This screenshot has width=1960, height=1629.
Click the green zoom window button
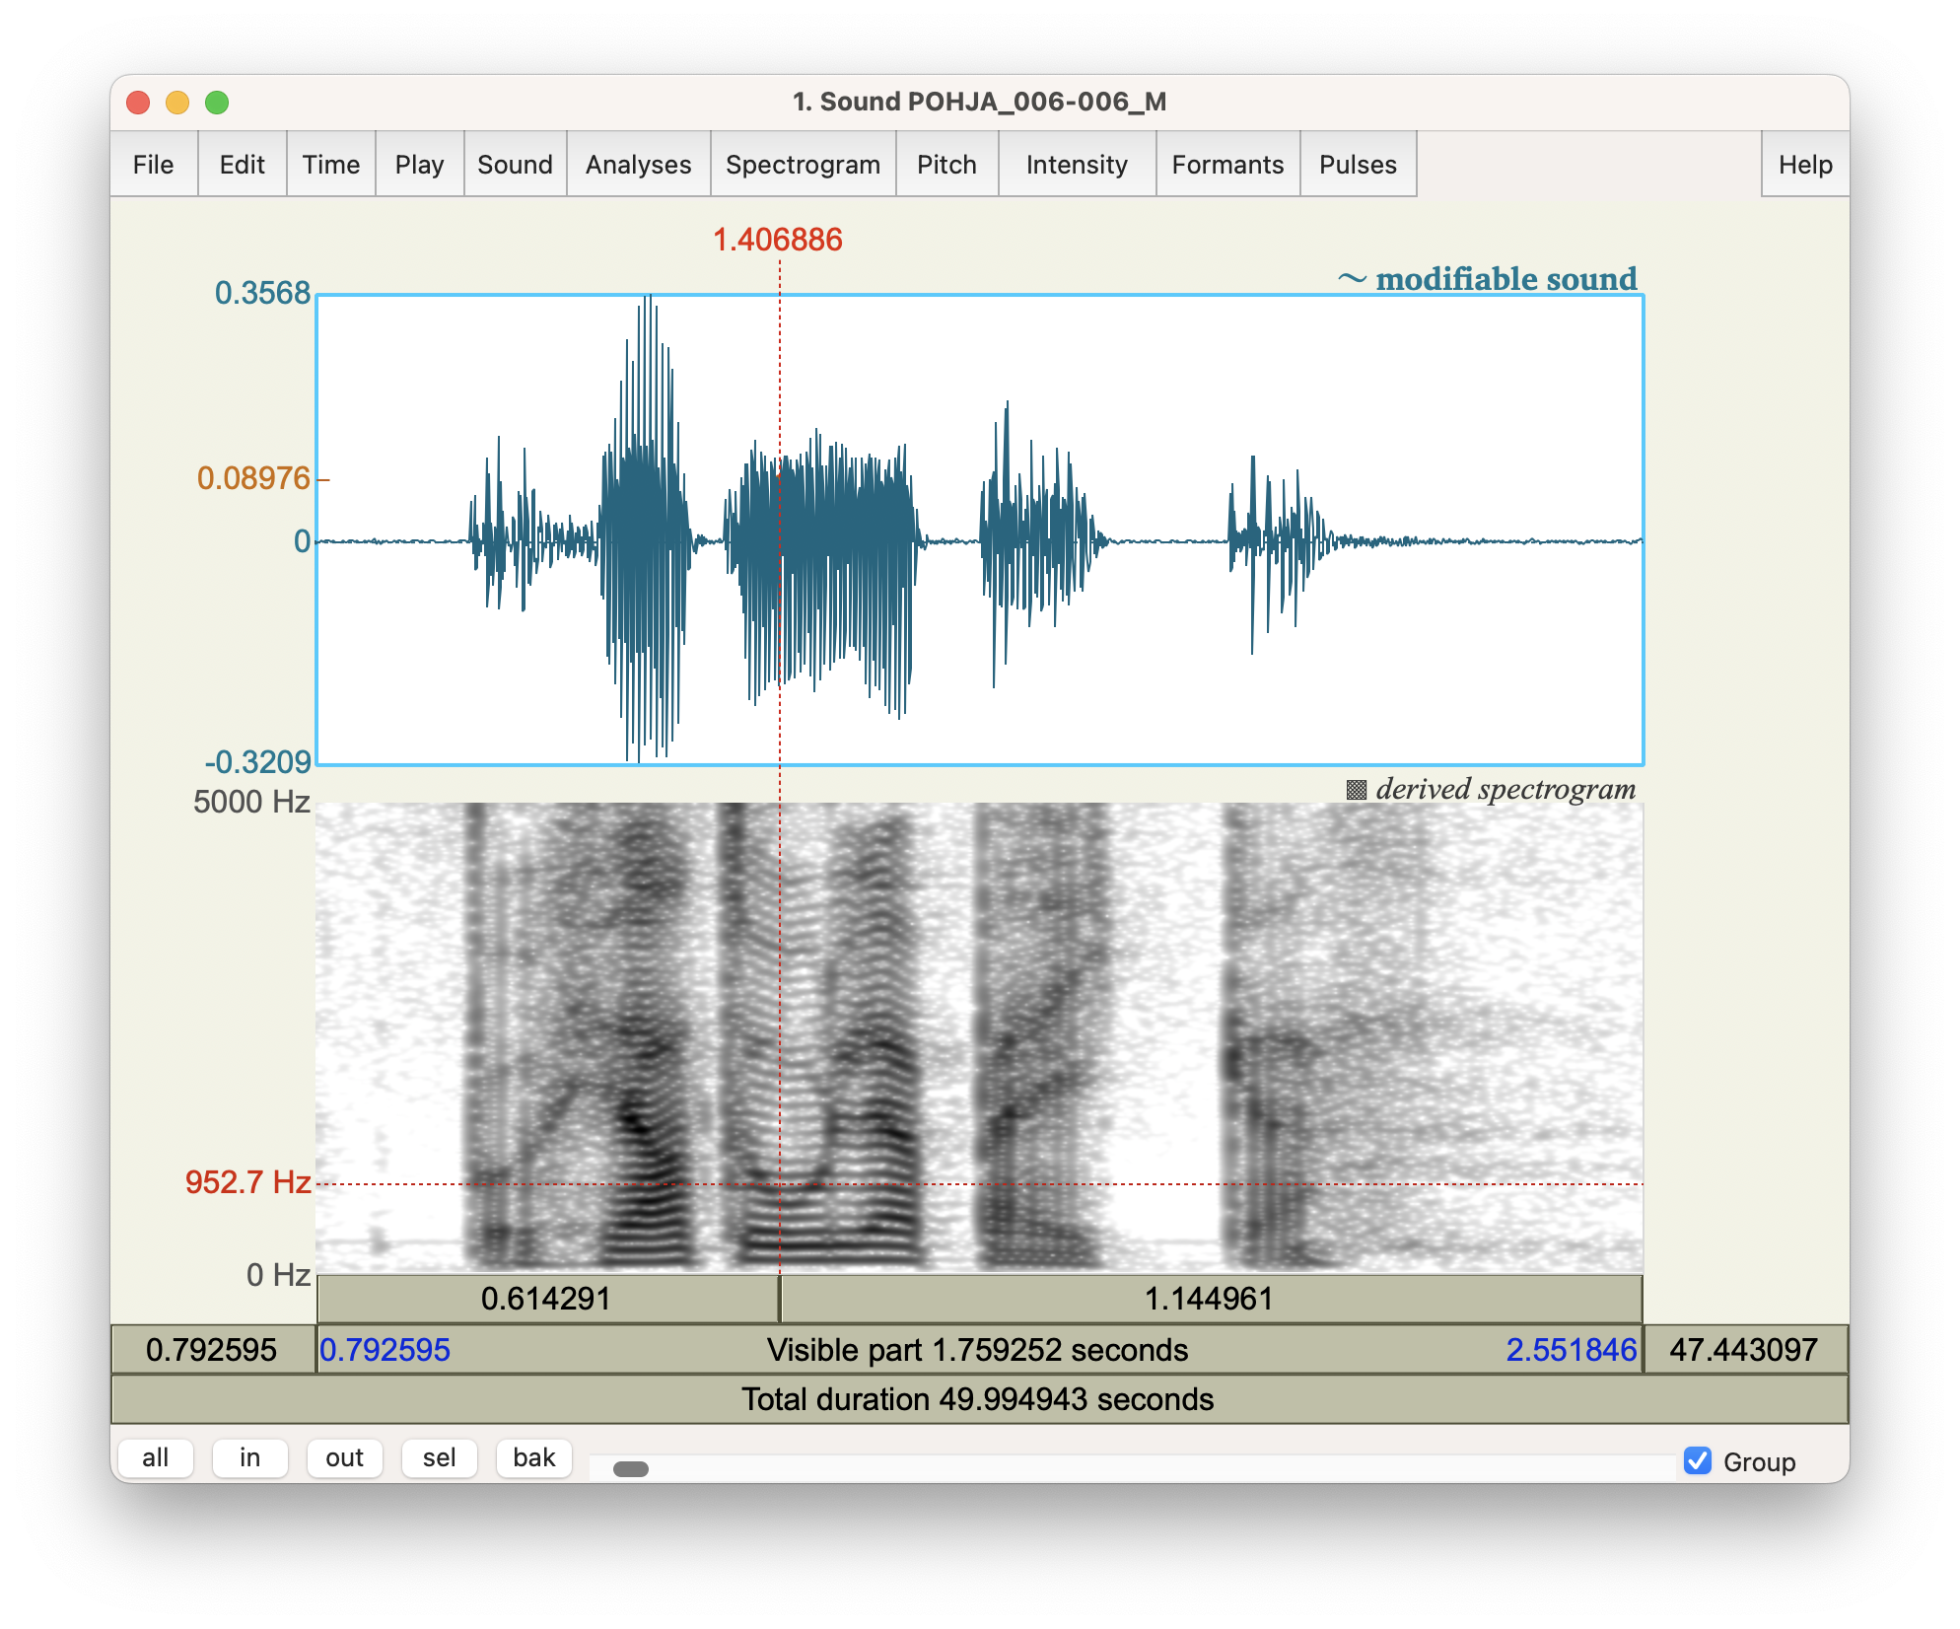coord(217,103)
